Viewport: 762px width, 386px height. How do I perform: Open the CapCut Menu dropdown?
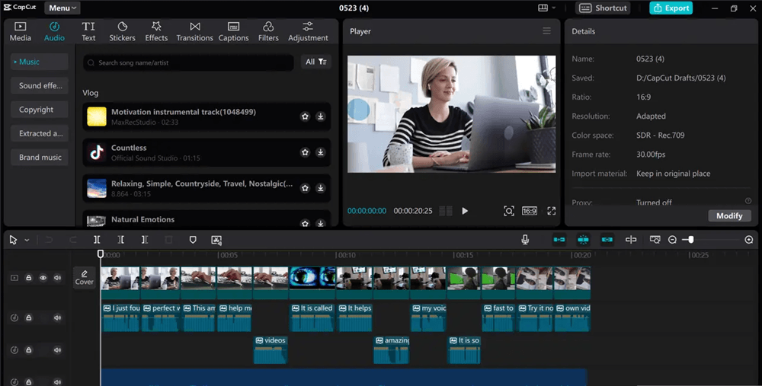pos(62,8)
